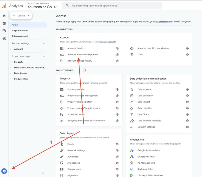
Task: Click the Data deletion requests eraser icon
Action: tap(132, 121)
